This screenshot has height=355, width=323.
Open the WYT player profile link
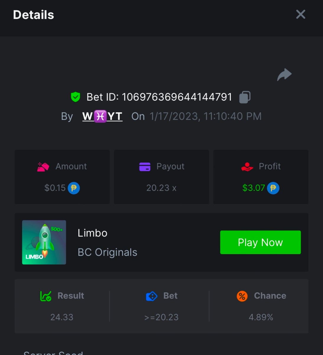102,116
